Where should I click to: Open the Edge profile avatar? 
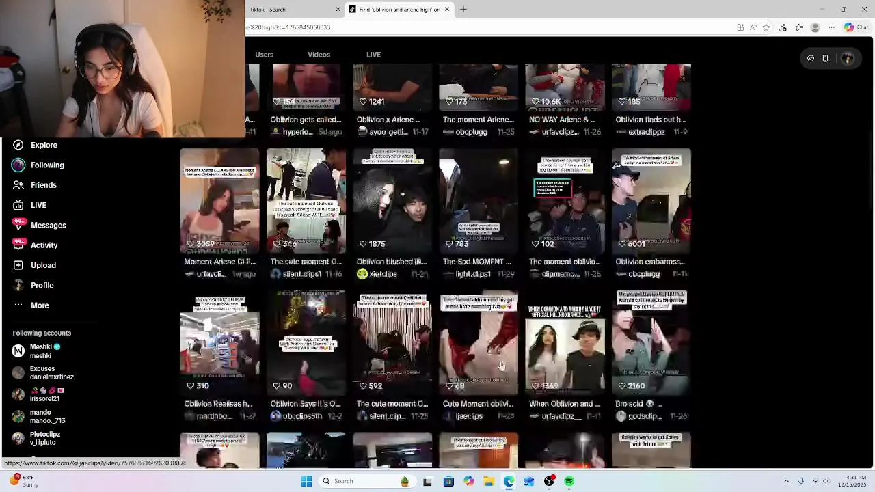[815, 27]
